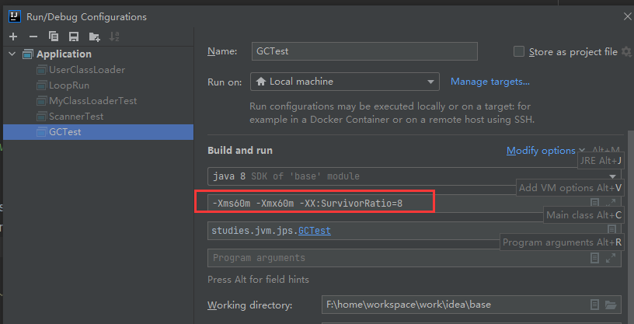
Task: Save the configuration using the floppy icon
Action: (74, 37)
